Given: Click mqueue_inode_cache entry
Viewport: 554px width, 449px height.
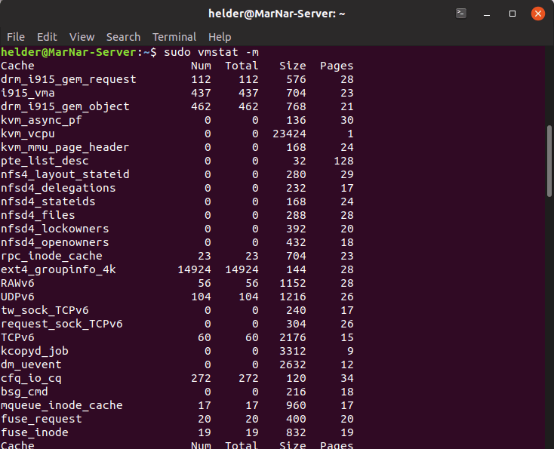Looking at the screenshot, I should pos(61,405).
